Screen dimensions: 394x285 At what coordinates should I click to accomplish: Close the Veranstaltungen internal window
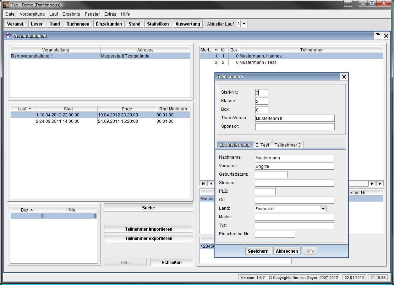386,35
